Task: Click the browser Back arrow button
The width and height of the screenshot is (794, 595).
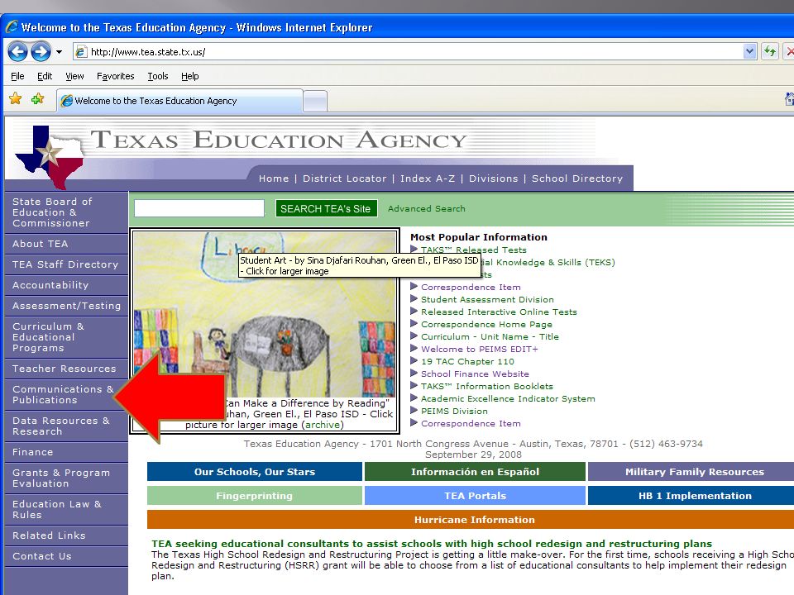Action: 17,51
